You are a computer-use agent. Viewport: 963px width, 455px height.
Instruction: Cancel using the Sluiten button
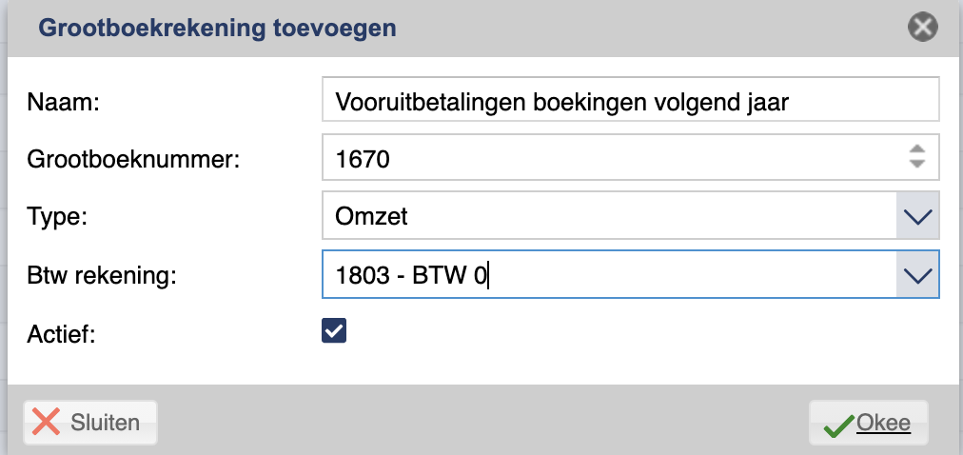click(90, 423)
